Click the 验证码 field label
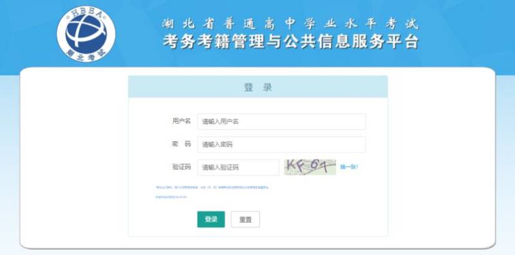This screenshot has width=515, height=255. point(182,167)
